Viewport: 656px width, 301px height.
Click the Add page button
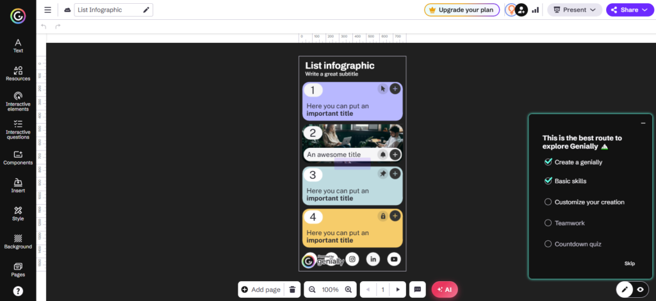point(261,289)
